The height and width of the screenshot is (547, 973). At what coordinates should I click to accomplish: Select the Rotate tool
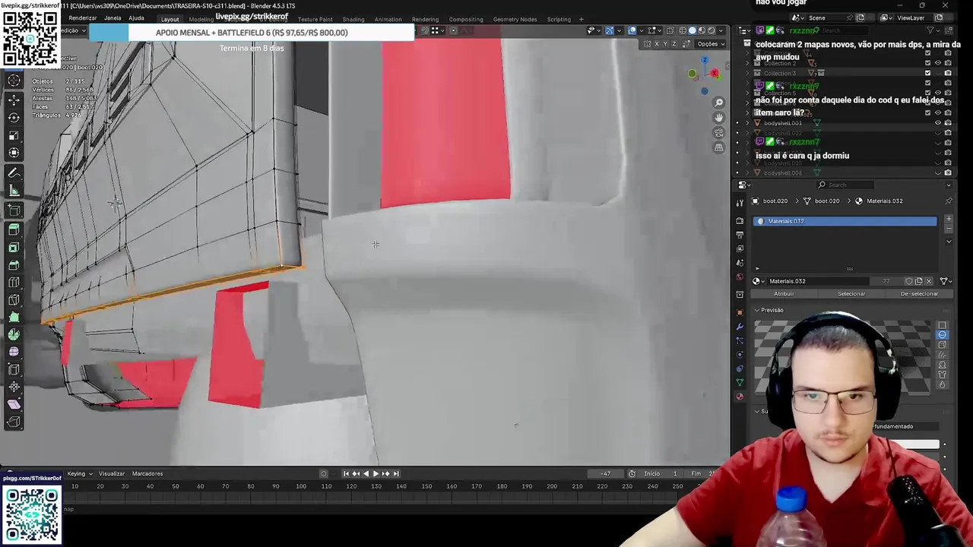tap(14, 117)
